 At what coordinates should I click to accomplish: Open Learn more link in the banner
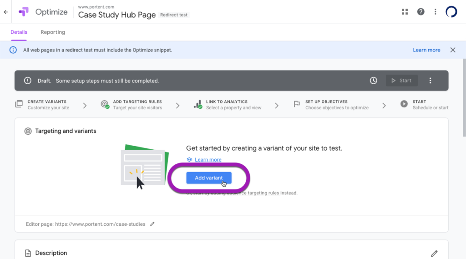click(426, 50)
